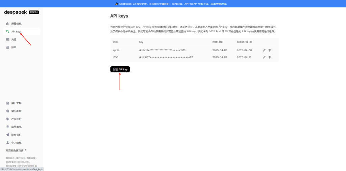Open 实用集成 integrations page
Image resolution: width=346 pixels, height=171 pixels.
click(x=21, y=127)
